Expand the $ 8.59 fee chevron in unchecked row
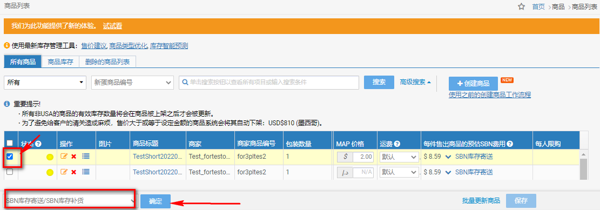Viewport: 600px width, 210px height. pos(448,173)
